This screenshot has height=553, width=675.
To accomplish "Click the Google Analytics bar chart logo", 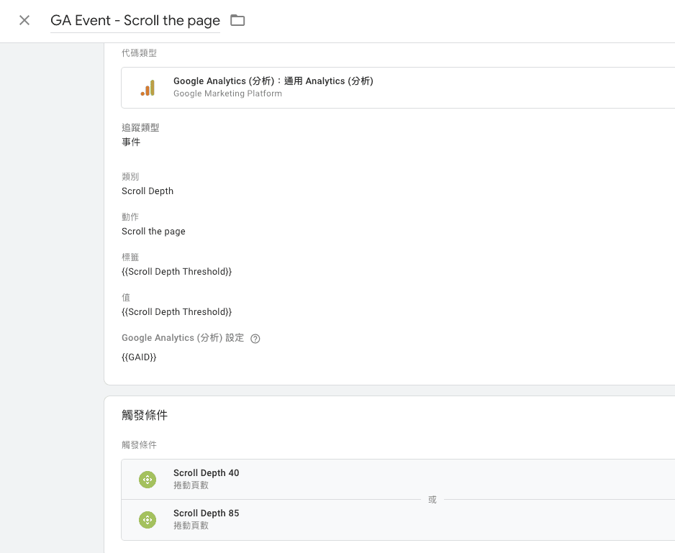I will pos(148,88).
